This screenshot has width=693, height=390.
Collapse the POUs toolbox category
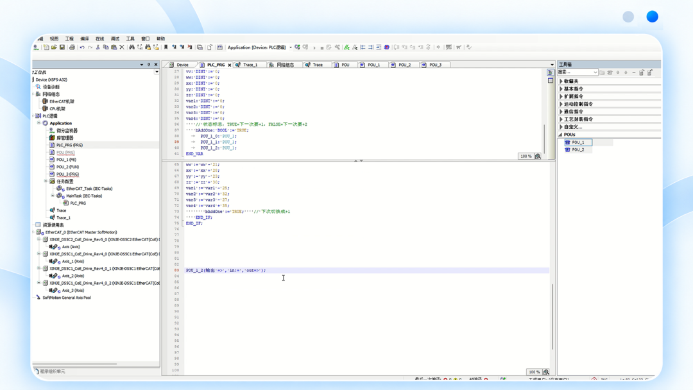point(560,134)
